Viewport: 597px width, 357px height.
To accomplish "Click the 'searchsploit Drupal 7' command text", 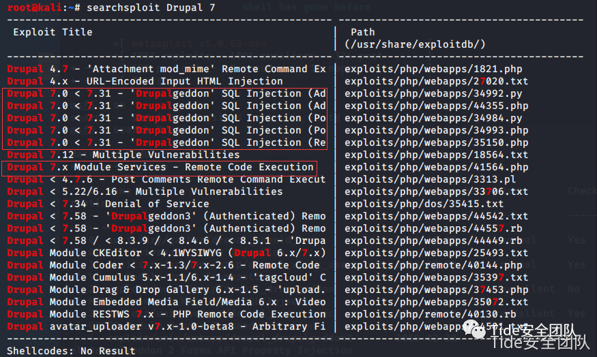I will 151,7.
